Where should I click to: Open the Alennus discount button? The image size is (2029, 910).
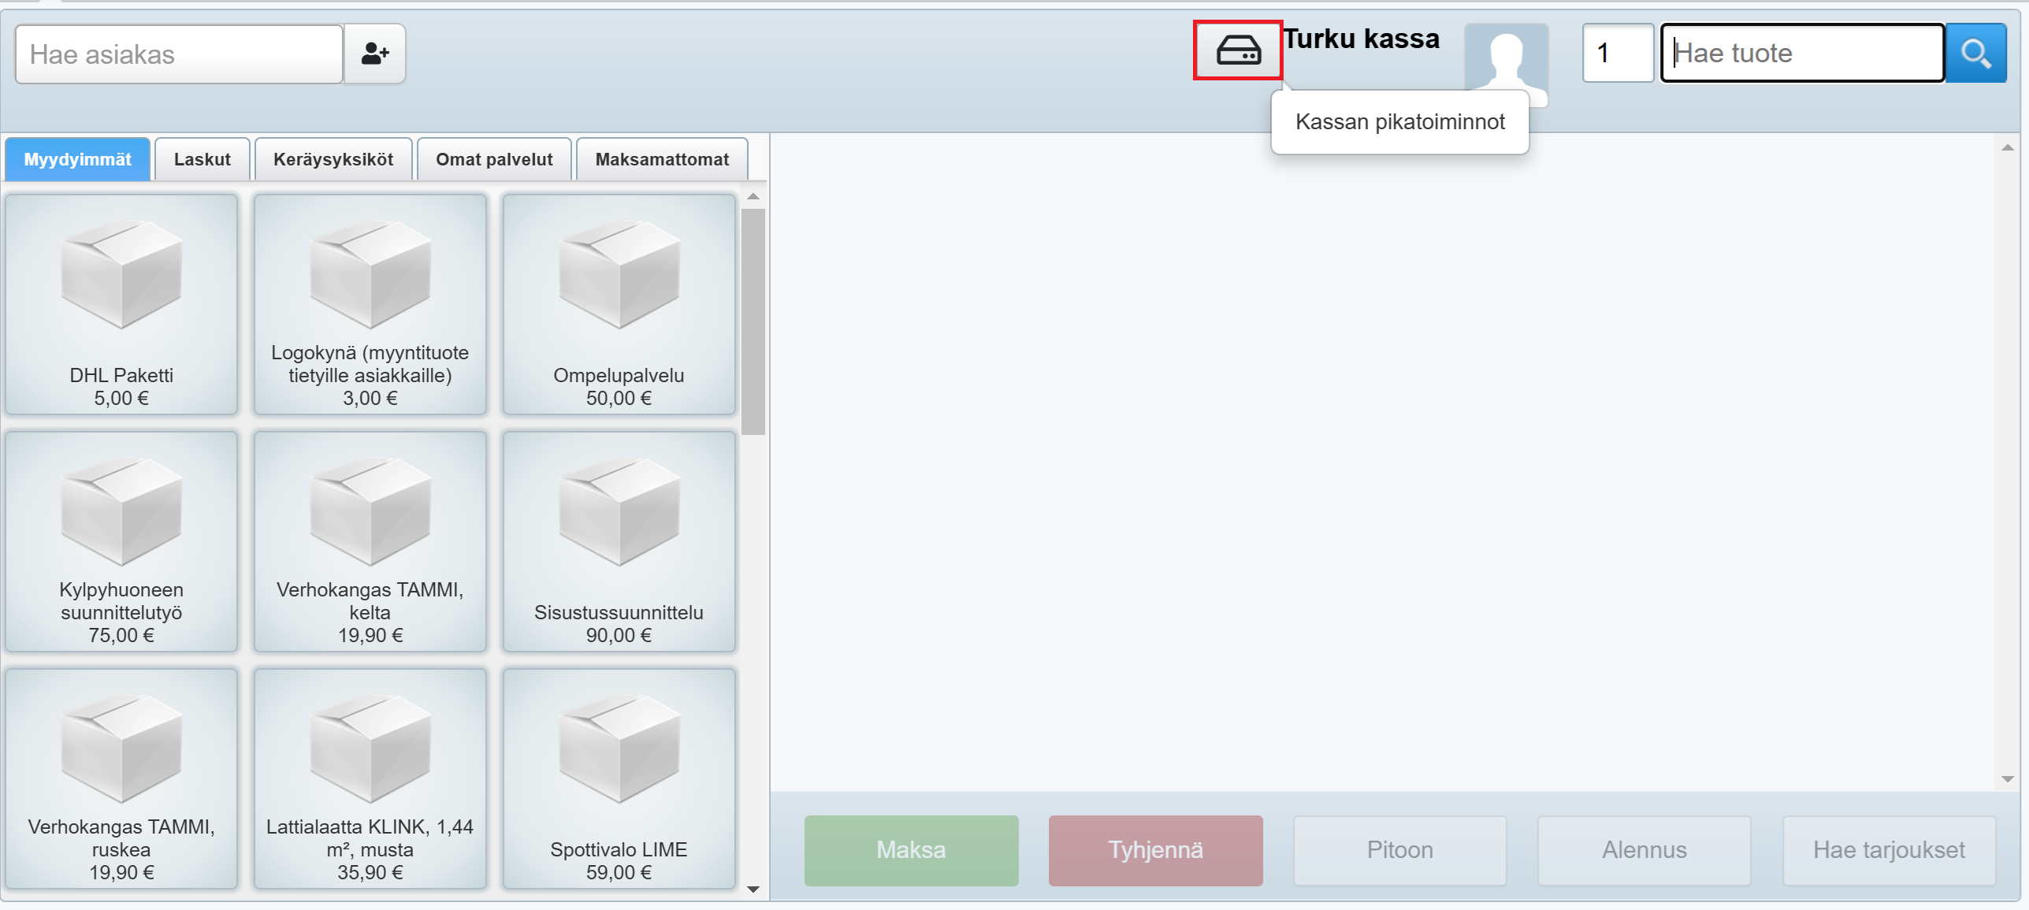tap(1644, 850)
